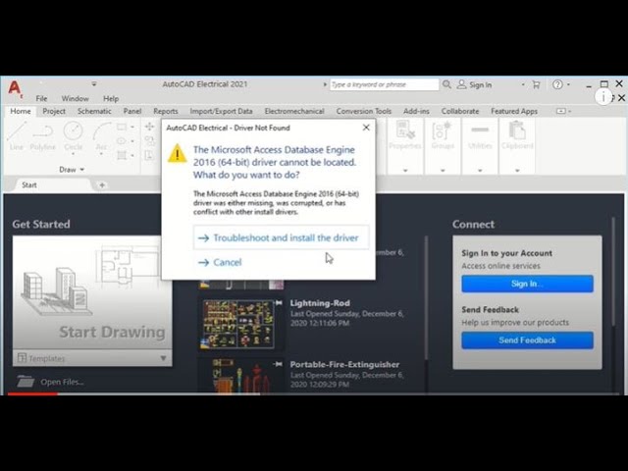The image size is (628, 471).
Task: Open the Window menu
Action: point(75,98)
